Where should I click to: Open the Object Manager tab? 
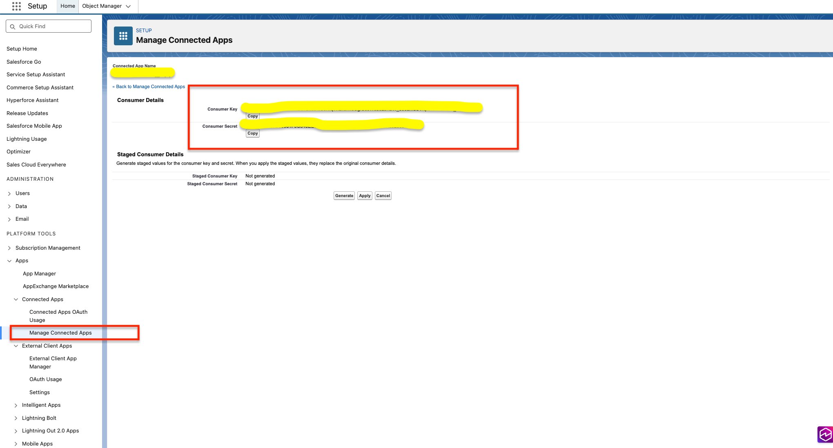click(102, 6)
